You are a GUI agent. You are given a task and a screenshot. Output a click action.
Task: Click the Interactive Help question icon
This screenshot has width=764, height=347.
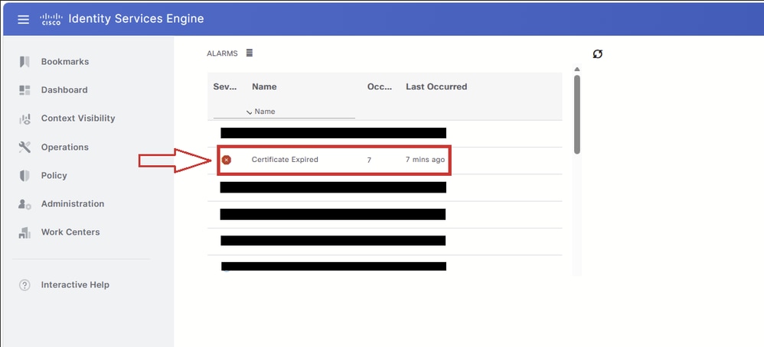pos(24,284)
